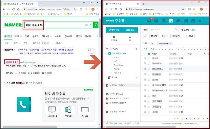The width and height of the screenshot is (210, 129).
Task: Open the 내보내기 export dropdown
Action: (177, 36)
